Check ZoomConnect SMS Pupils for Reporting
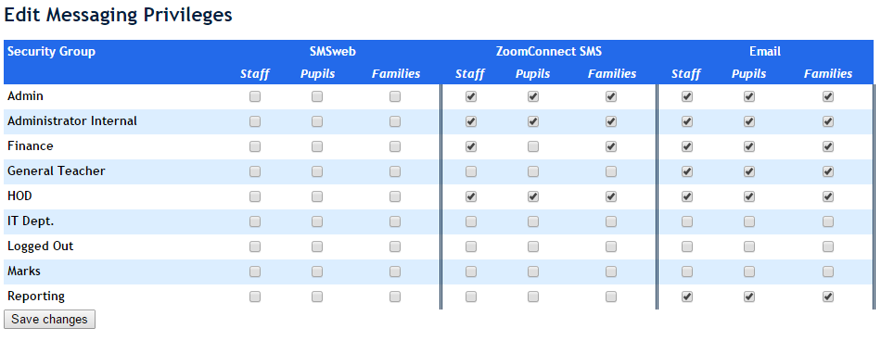 (533, 297)
